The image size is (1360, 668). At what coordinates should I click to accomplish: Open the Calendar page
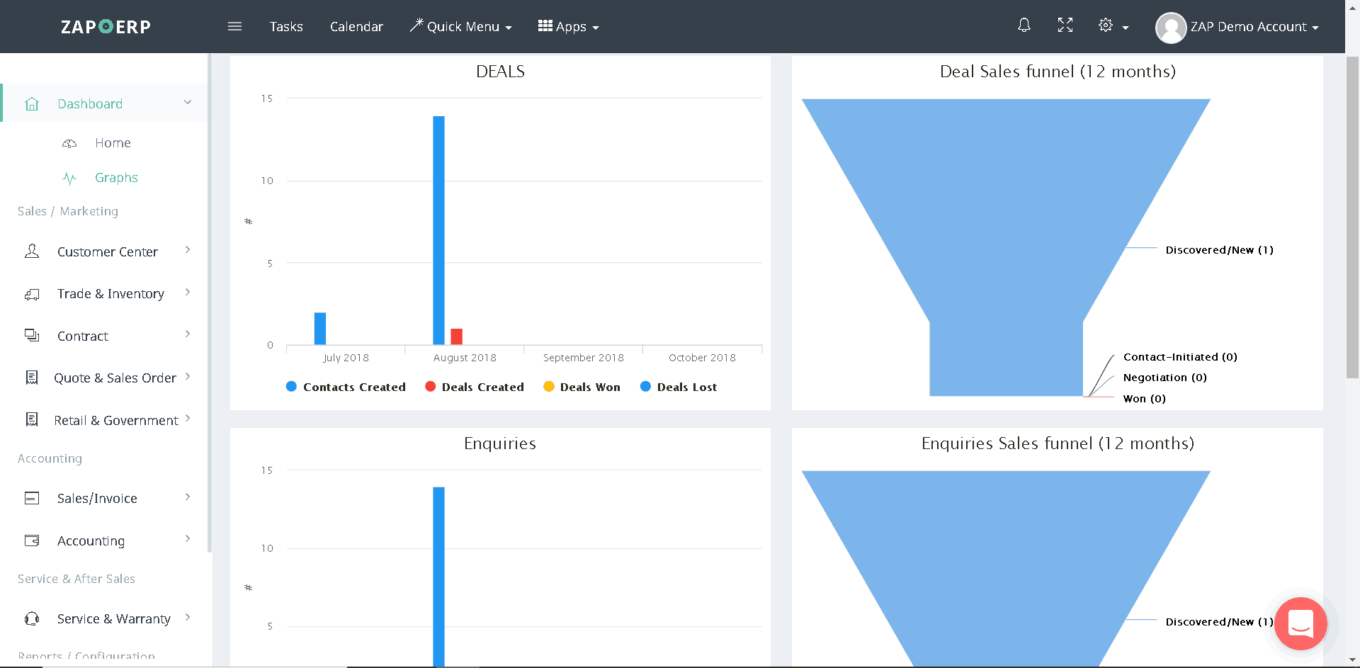(x=356, y=26)
